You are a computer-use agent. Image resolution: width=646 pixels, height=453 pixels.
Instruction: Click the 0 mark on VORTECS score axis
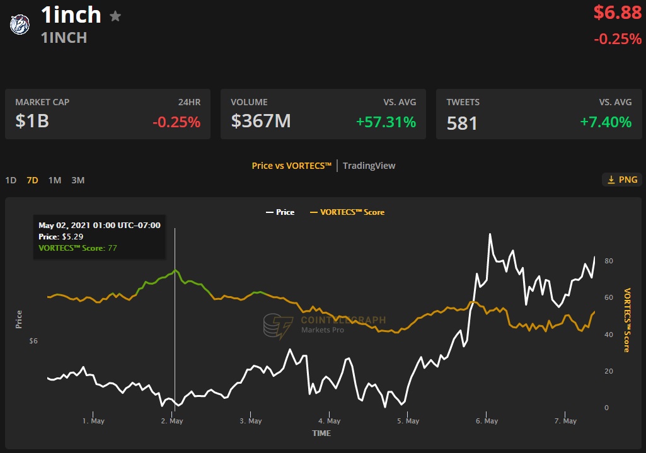tap(606, 408)
